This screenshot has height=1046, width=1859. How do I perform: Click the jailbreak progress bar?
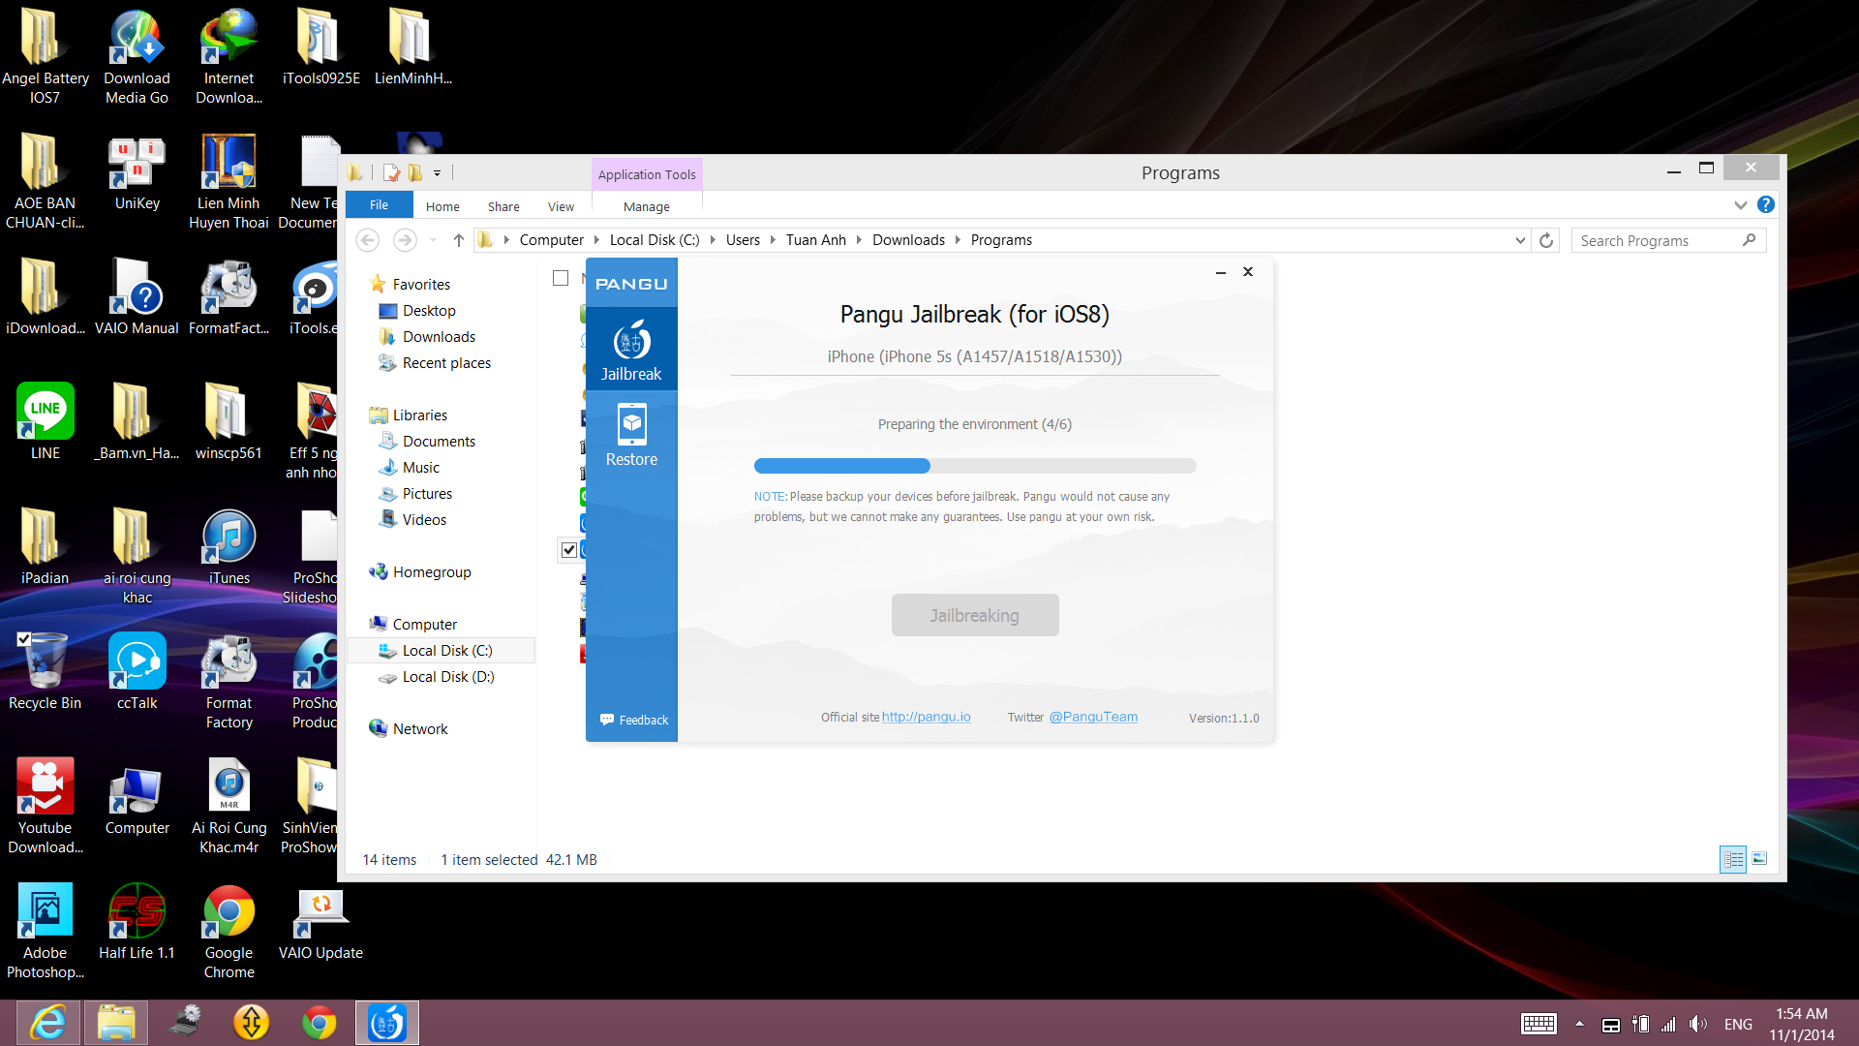974,466
